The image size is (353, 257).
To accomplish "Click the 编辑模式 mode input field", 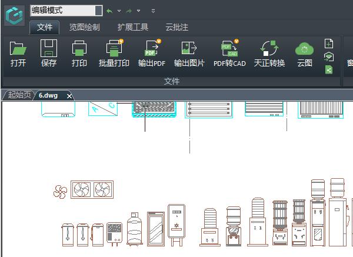I will (x=65, y=10).
